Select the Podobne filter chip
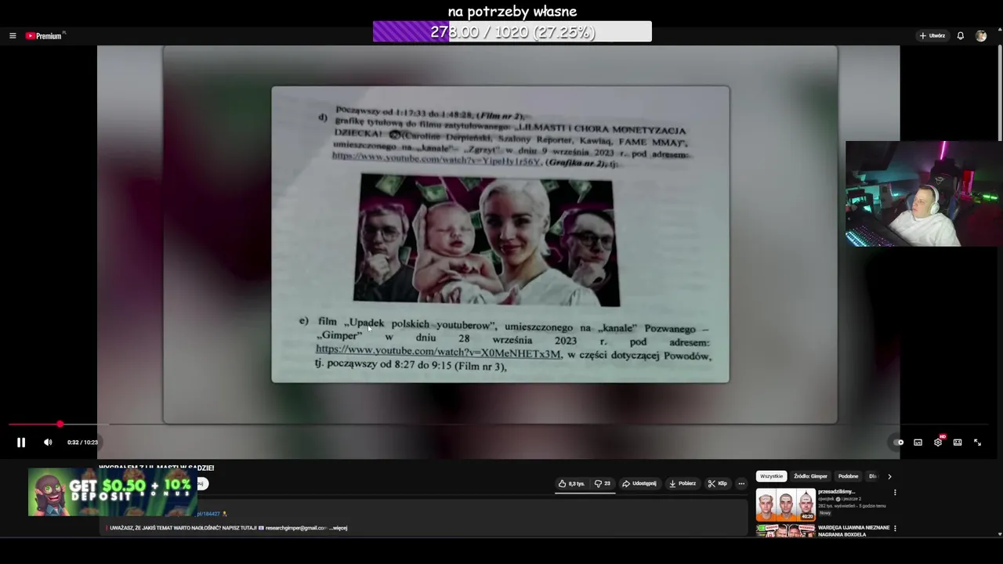 click(848, 476)
